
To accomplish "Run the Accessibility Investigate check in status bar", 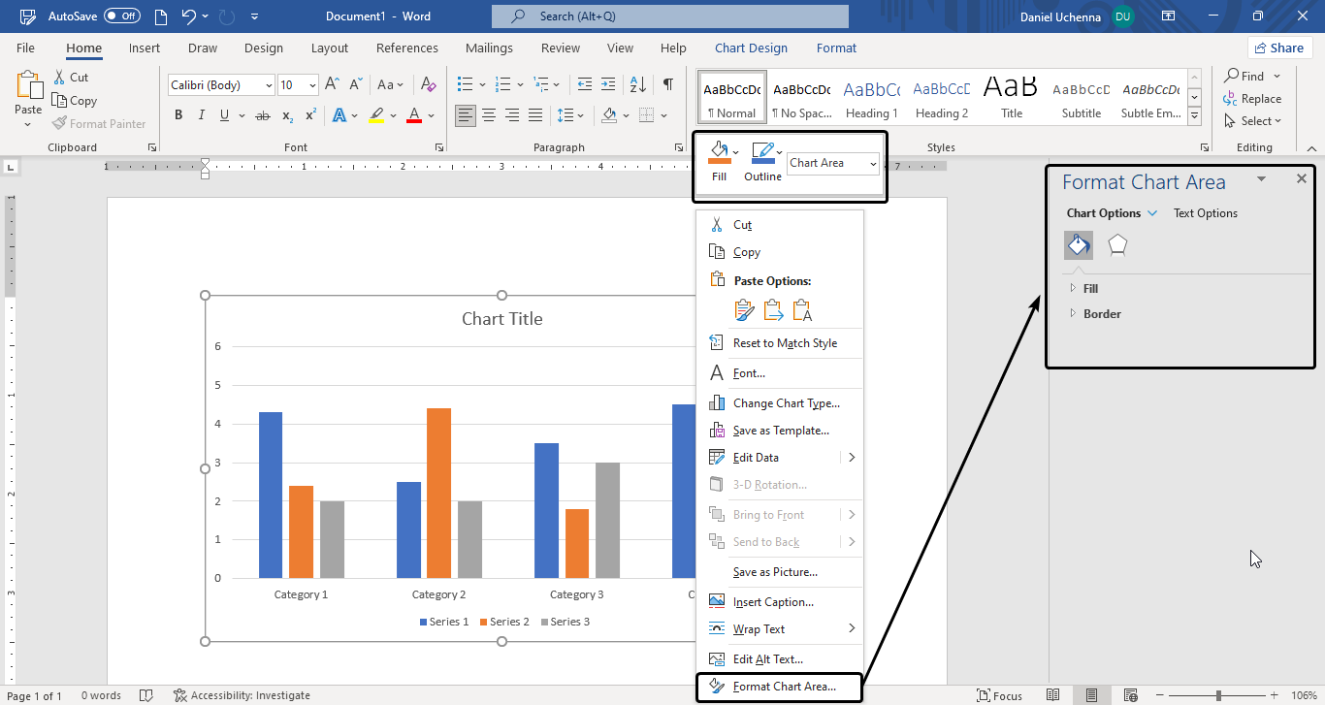I will tap(242, 695).
